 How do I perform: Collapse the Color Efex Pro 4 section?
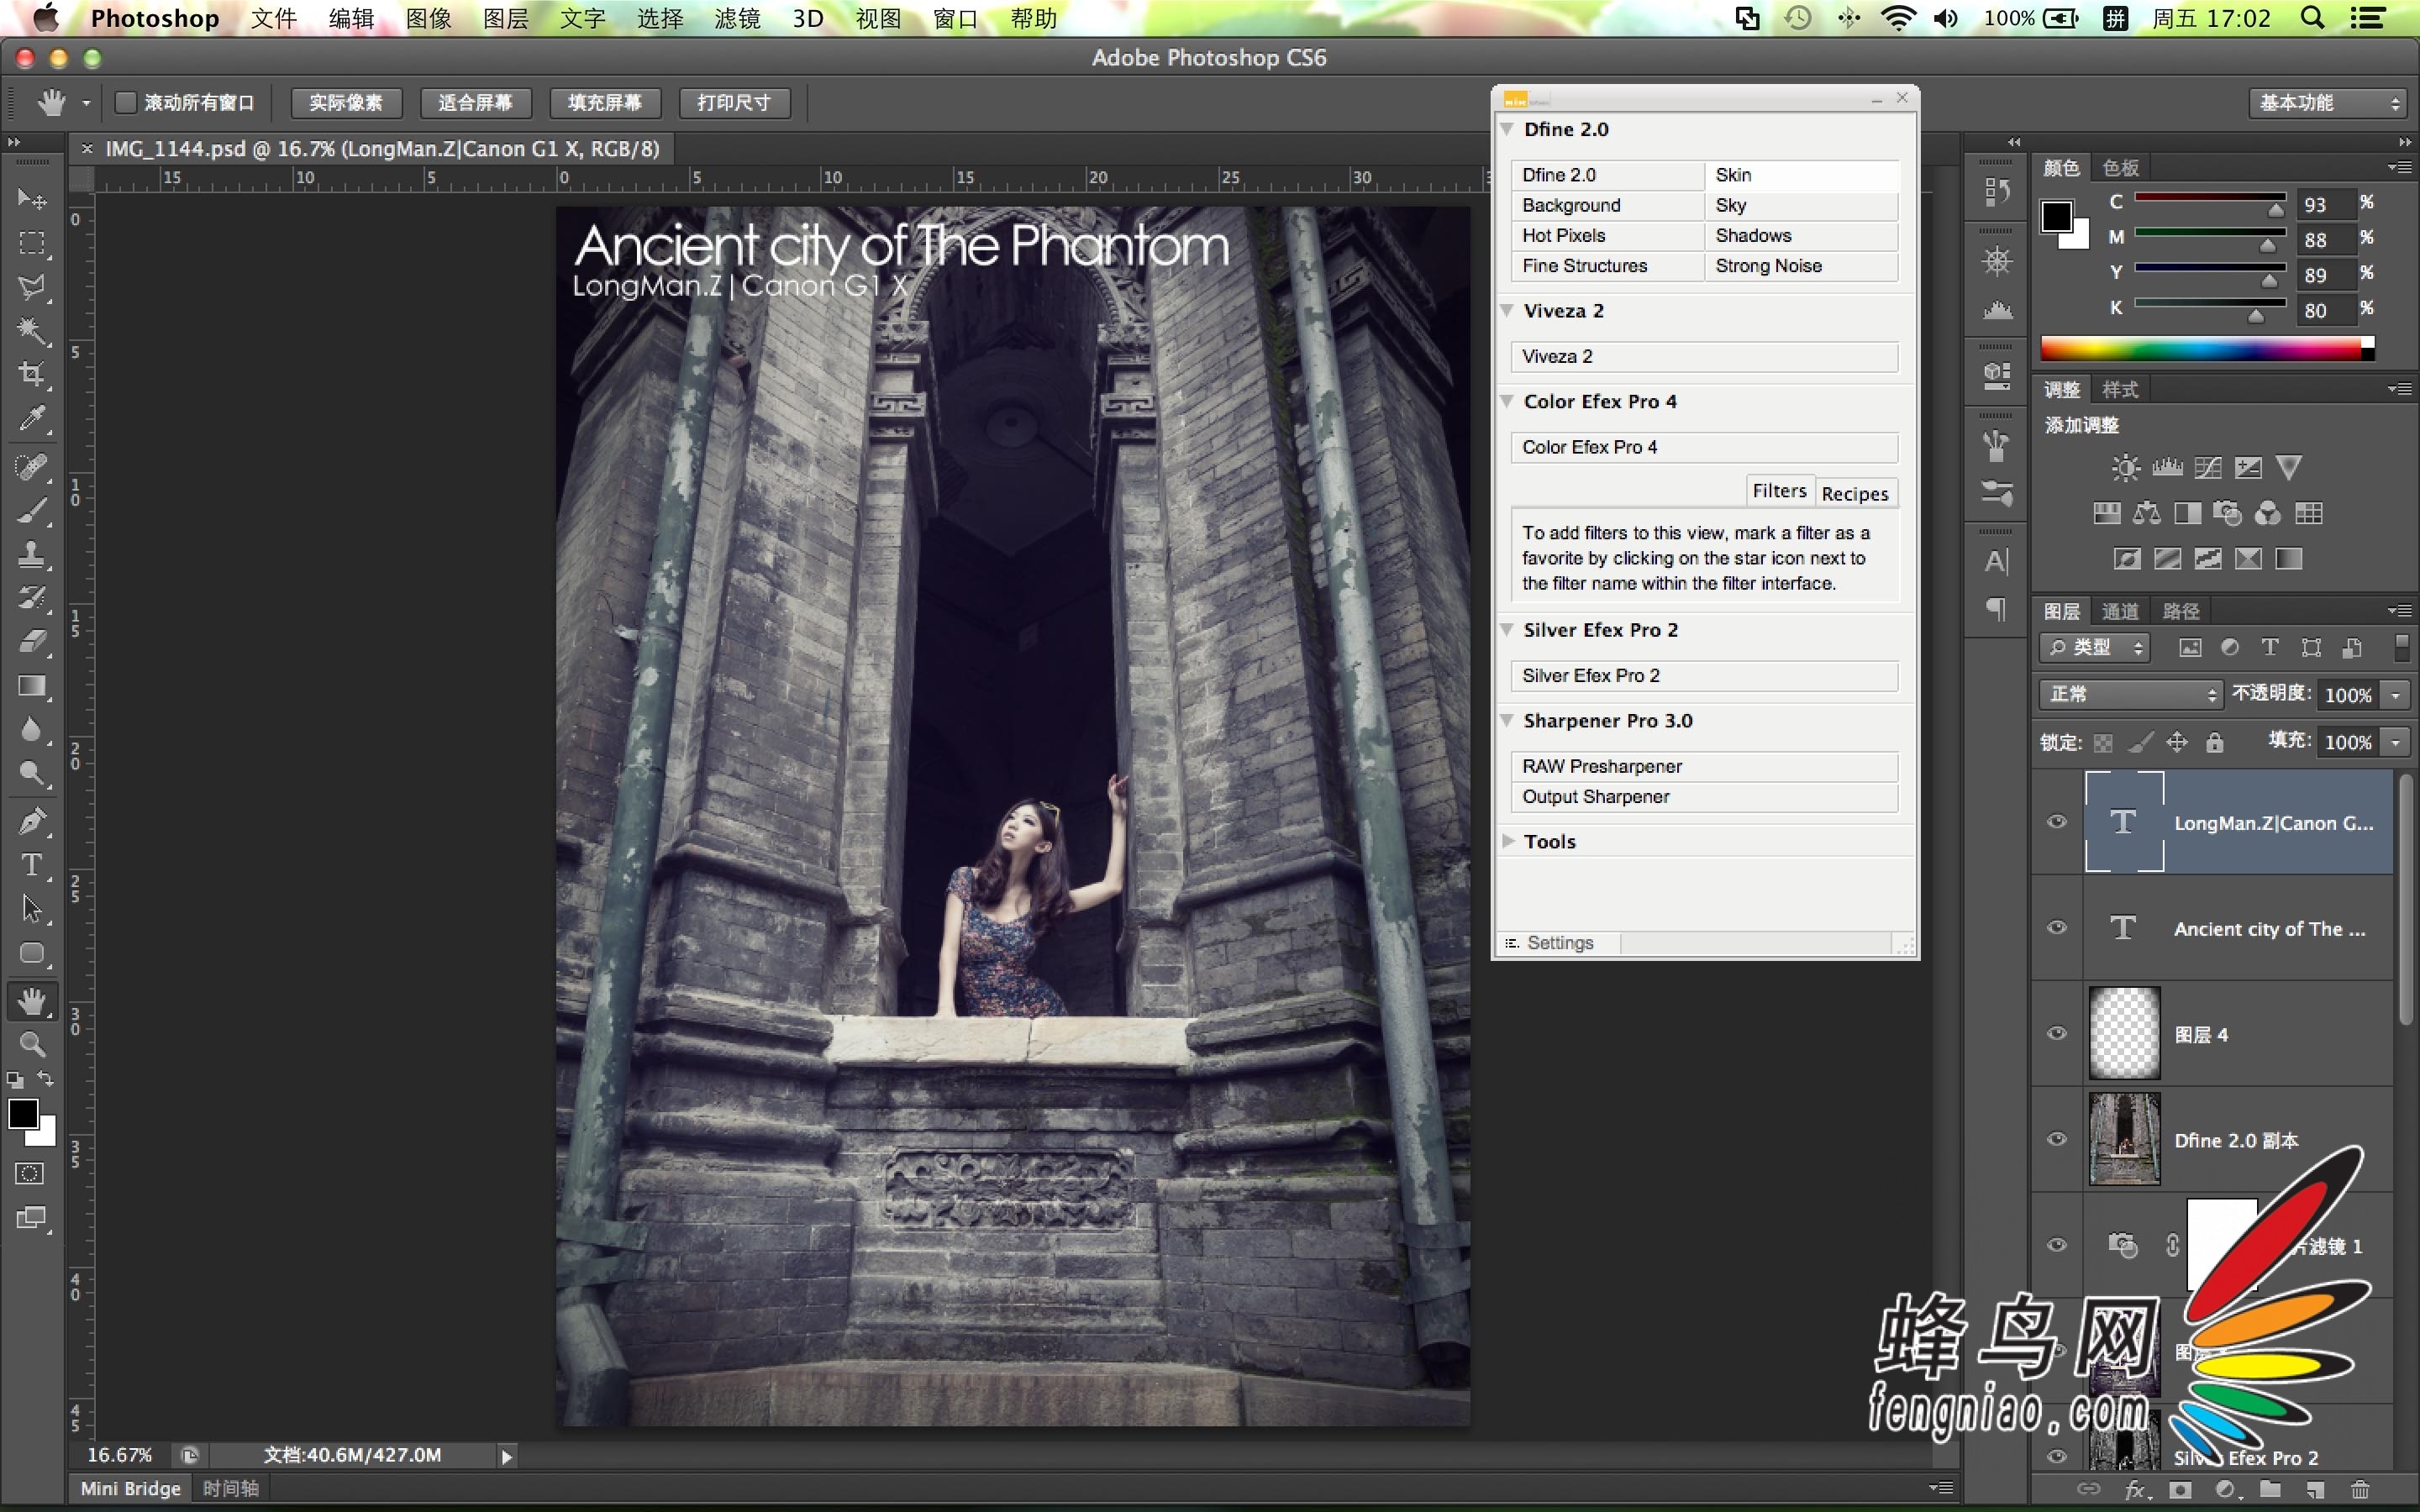pyautogui.click(x=1507, y=401)
